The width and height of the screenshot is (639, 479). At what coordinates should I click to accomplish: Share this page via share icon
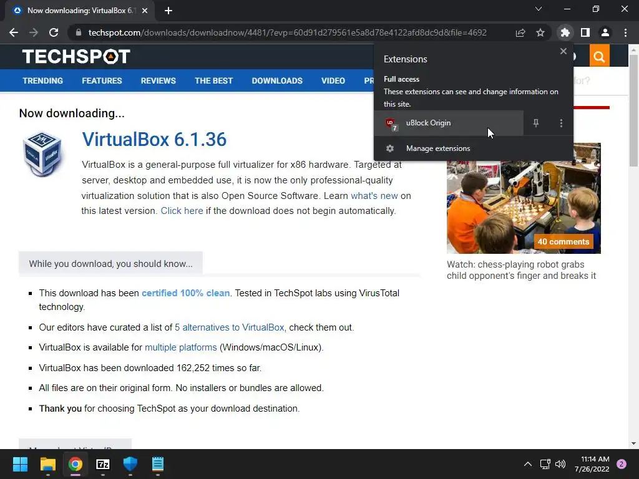click(x=520, y=32)
